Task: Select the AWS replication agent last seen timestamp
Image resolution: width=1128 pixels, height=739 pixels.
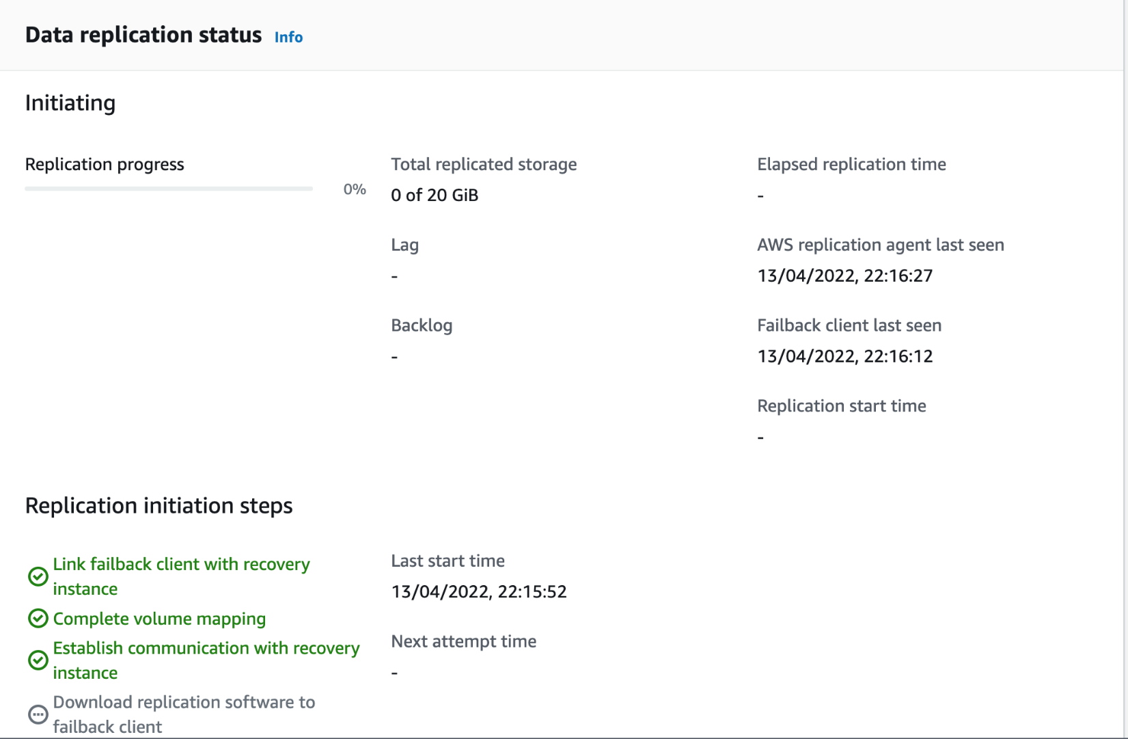Action: point(846,276)
